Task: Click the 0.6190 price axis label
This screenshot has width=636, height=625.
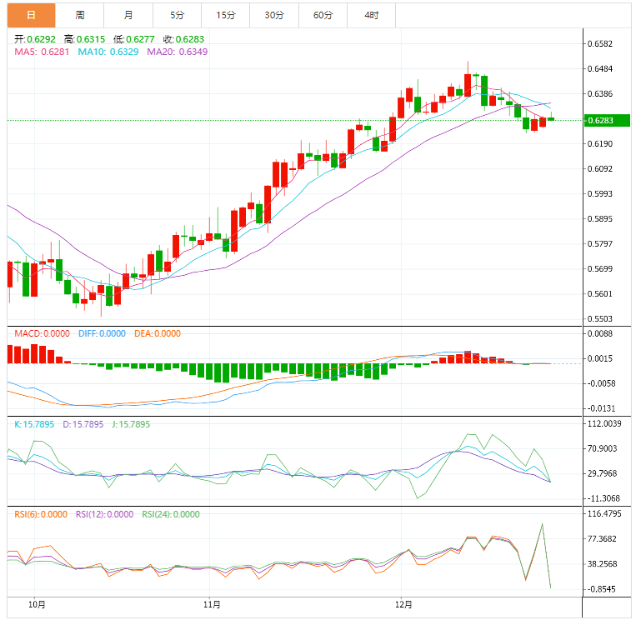Action: [600, 144]
